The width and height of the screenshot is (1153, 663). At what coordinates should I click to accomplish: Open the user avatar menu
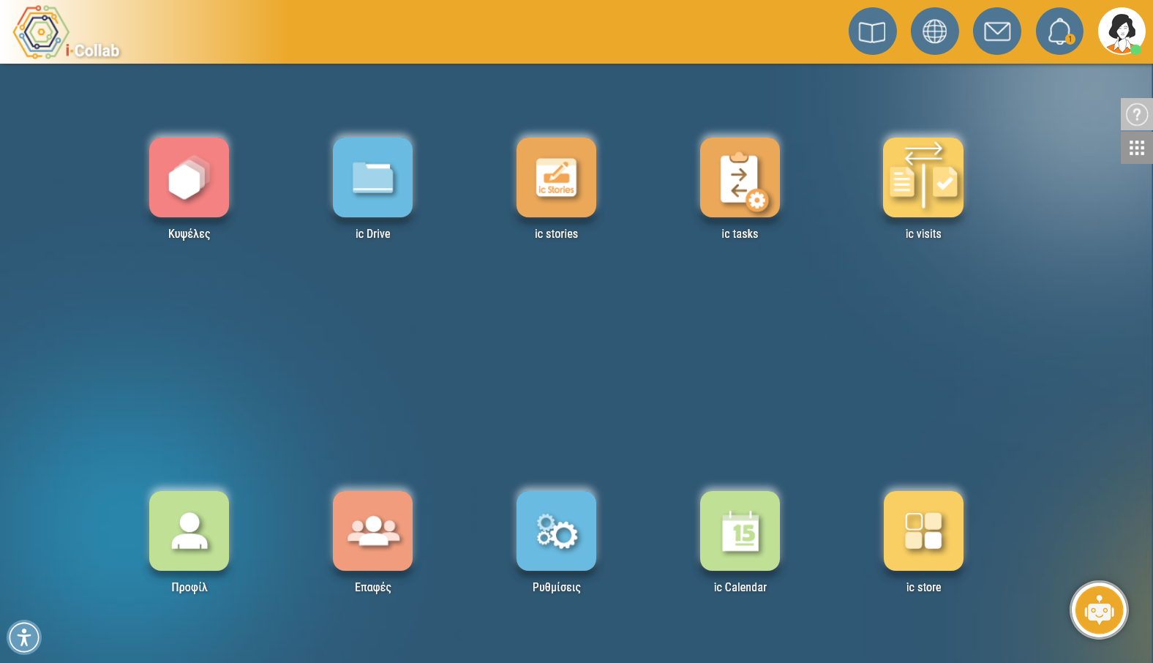[x=1122, y=31]
